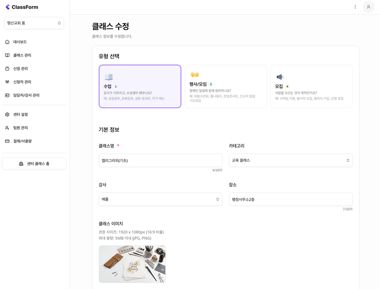Viewport: 380px width, 289px height.
Task: Click the 신청자 관리 people icon
Action: point(7,82)
